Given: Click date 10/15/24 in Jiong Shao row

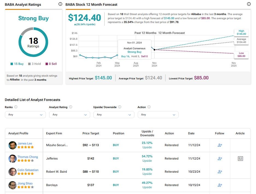Looking at the screenshot, I should pyautogui.click(x=194, y=185).
